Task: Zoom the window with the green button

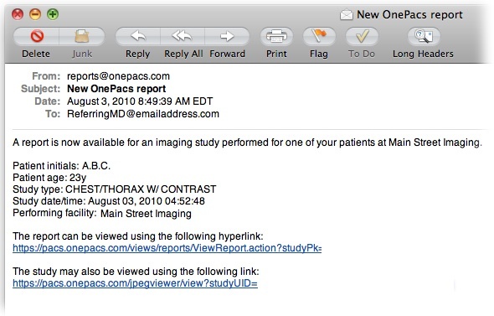Action: tap(53, 14)
